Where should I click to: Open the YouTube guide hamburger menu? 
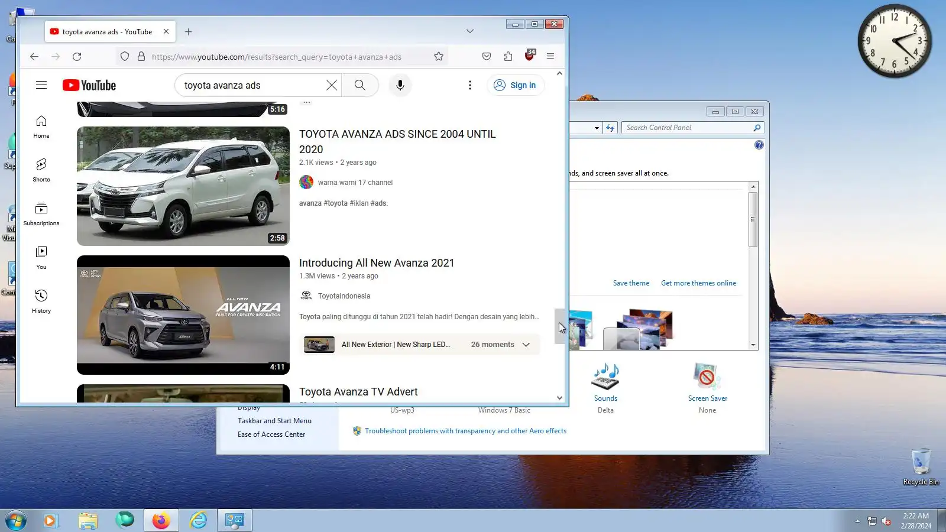click(x=41, y=85)
